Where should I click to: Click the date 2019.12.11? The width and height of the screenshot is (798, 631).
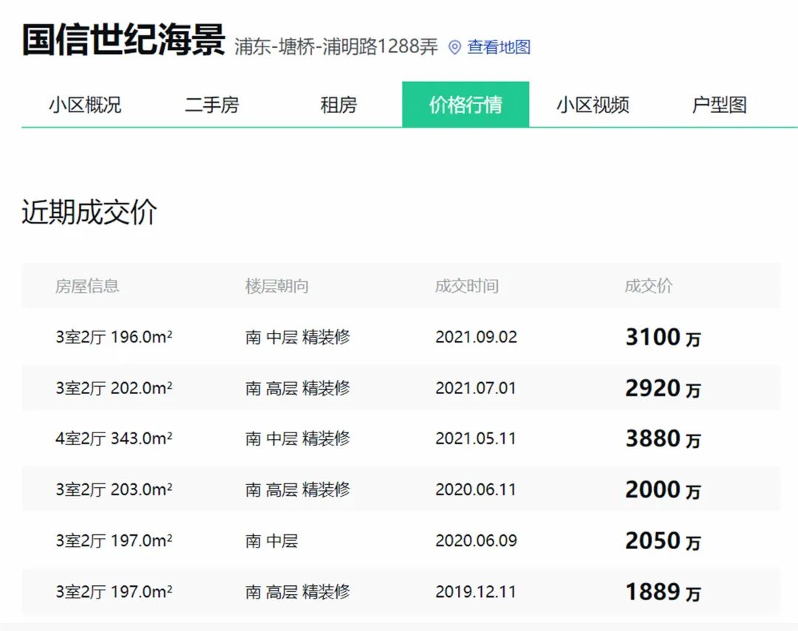click(476, 591)
